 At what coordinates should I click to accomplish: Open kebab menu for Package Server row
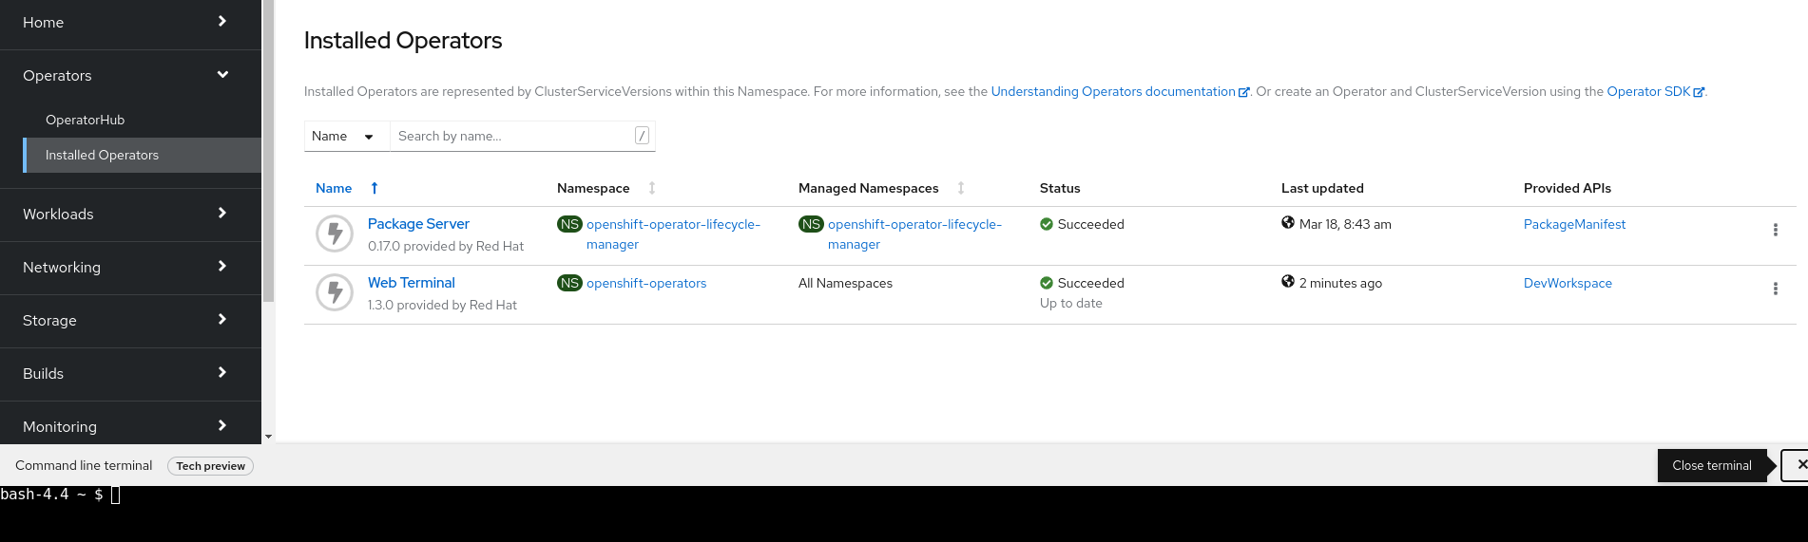pyautogui.click(x=1775, y=230)
